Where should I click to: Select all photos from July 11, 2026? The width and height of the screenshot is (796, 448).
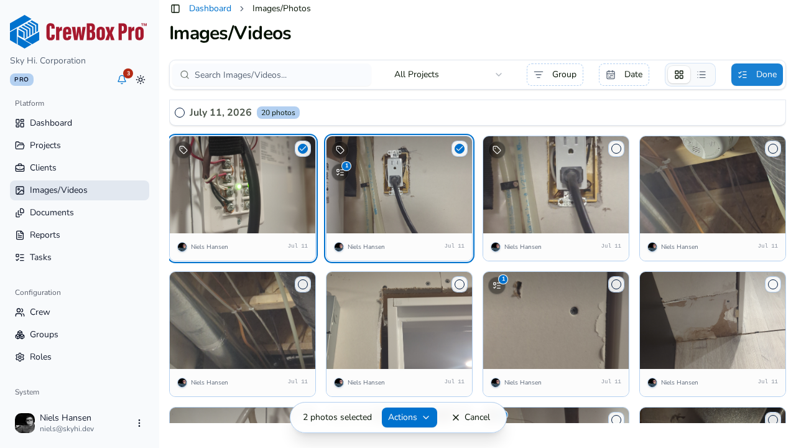coord(180,113)
